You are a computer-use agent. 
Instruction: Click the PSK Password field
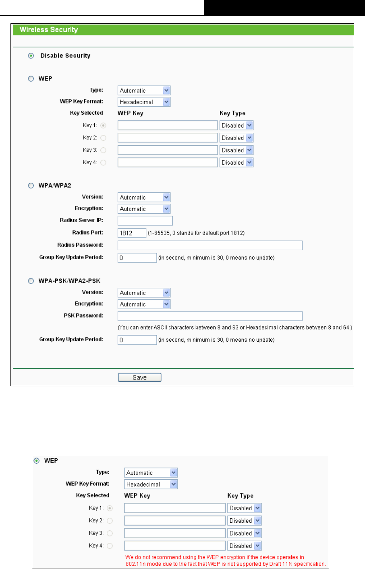point(210,316)
